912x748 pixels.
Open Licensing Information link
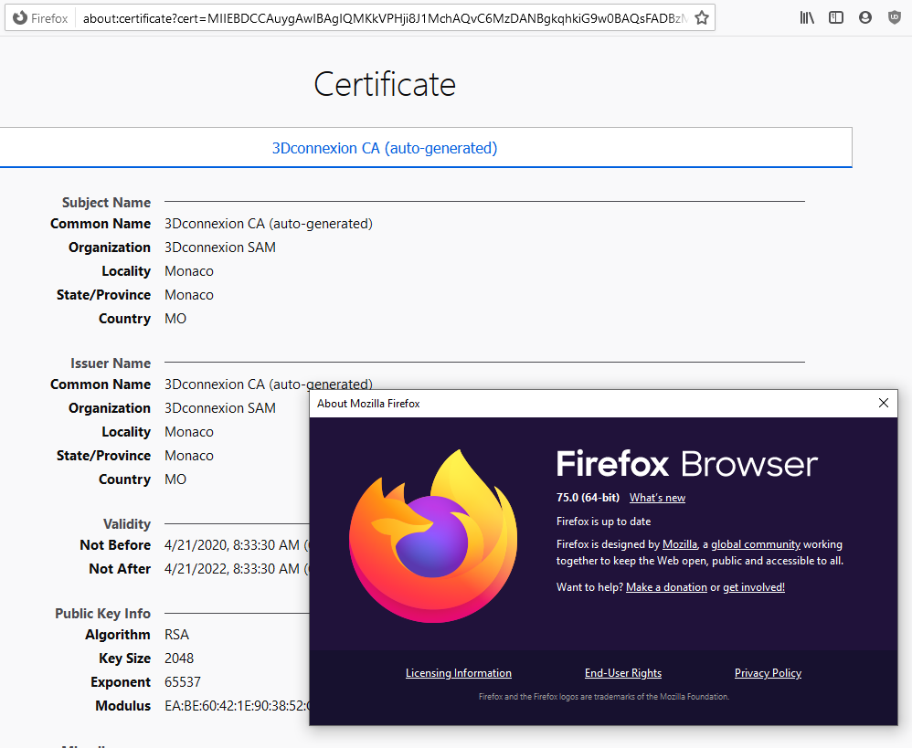point(459,673)
